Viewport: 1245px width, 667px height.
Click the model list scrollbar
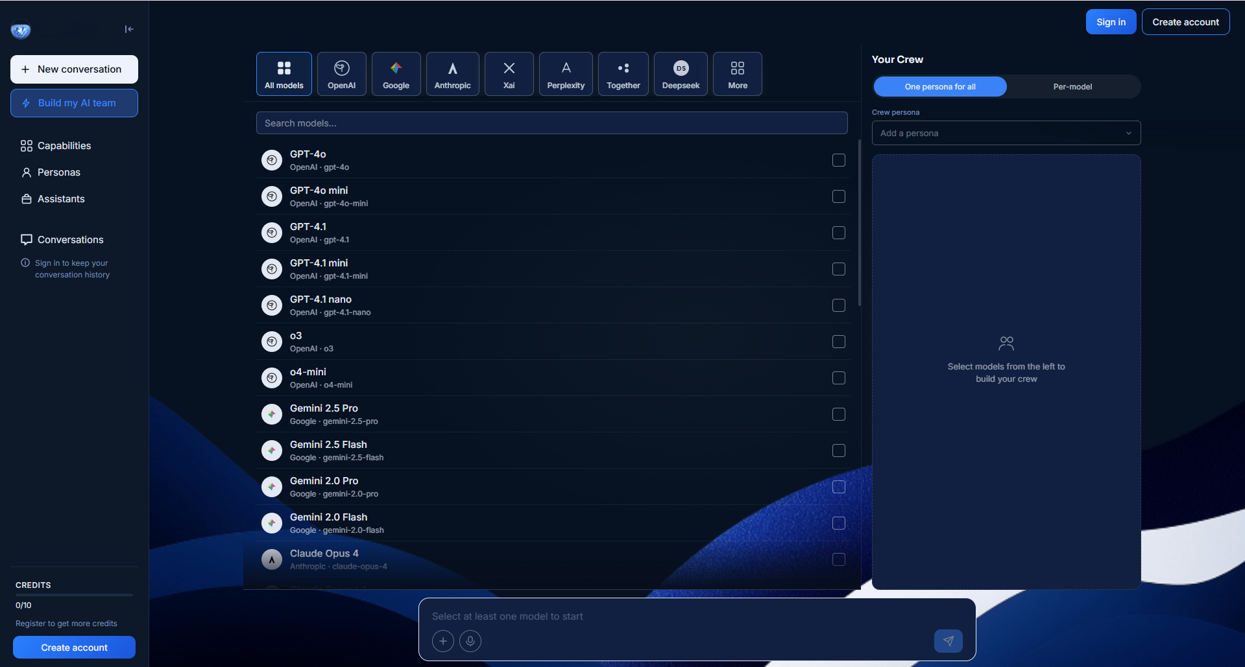tap(859, 222)
